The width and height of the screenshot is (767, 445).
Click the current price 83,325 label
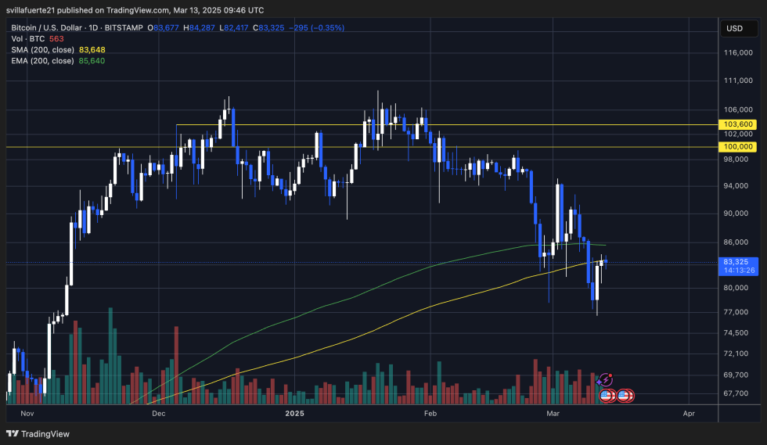click(739, 262)
